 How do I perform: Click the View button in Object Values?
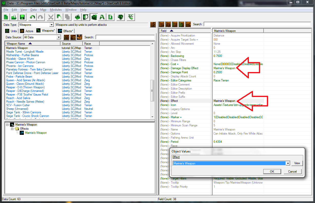[297, 163]
